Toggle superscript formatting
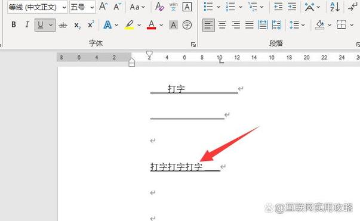The width and height of the screenshot is (360, 221). tap(91, 24)
